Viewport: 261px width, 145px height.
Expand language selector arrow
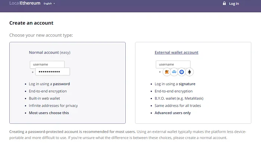point(54,3)
